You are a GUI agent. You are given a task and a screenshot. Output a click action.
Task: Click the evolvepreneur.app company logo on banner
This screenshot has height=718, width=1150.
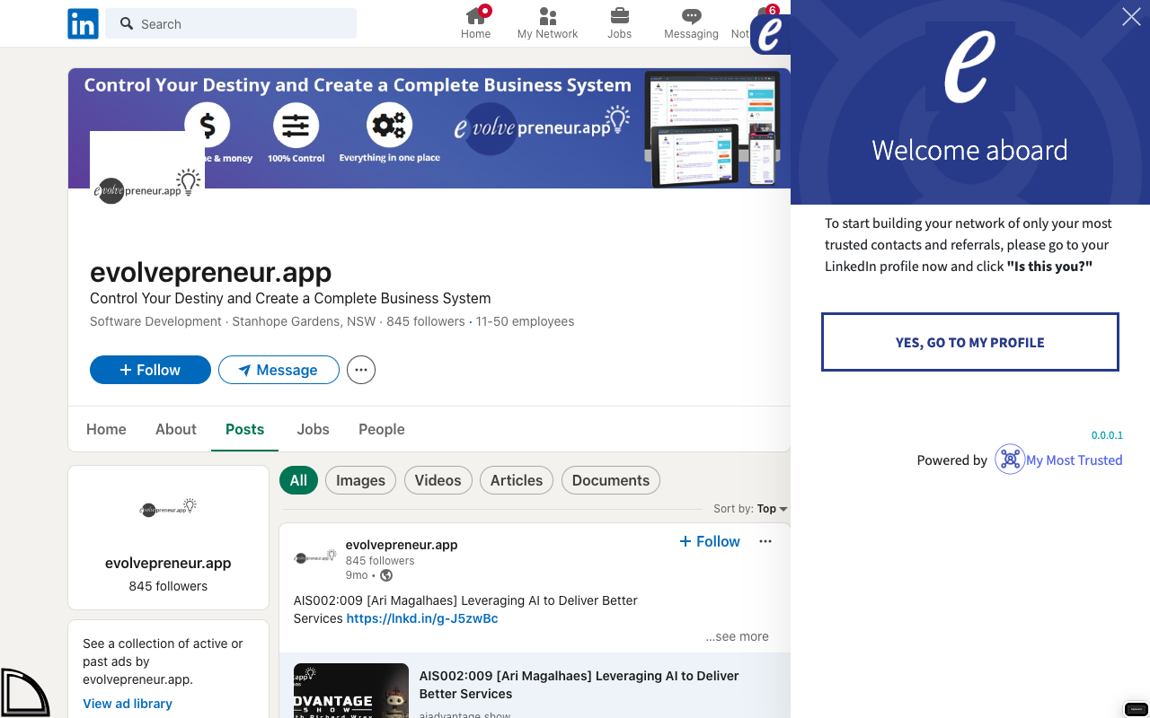(147, 188)
